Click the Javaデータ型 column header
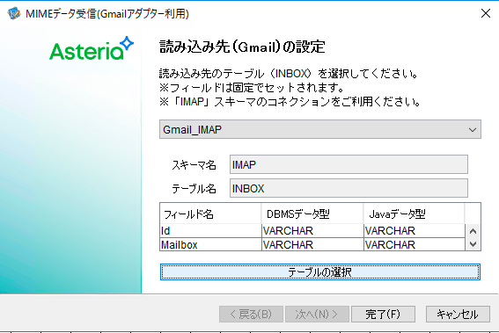This screenshot has height=333, width=499. [x=414, y=214]
